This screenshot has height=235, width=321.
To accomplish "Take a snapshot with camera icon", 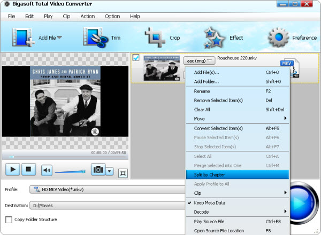I will pyautogui.click(x=98, y=169).
